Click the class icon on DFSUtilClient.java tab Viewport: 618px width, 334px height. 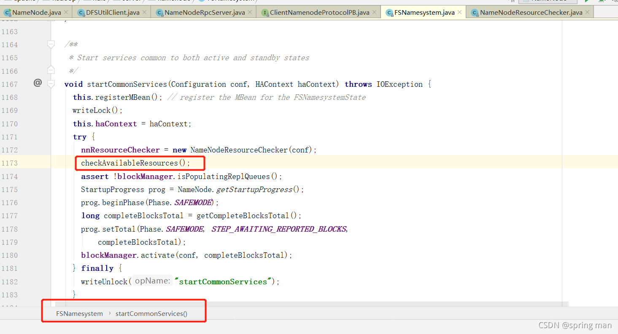pyautogui.click(x=81, y=13)
